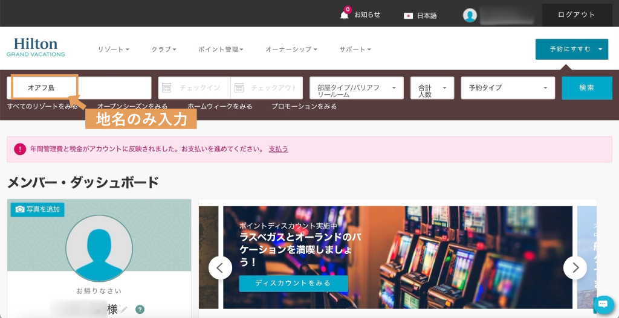The image size is (619, 318).
Task: Open the ポイント管理 menu
Action: [x=221, y=49]
